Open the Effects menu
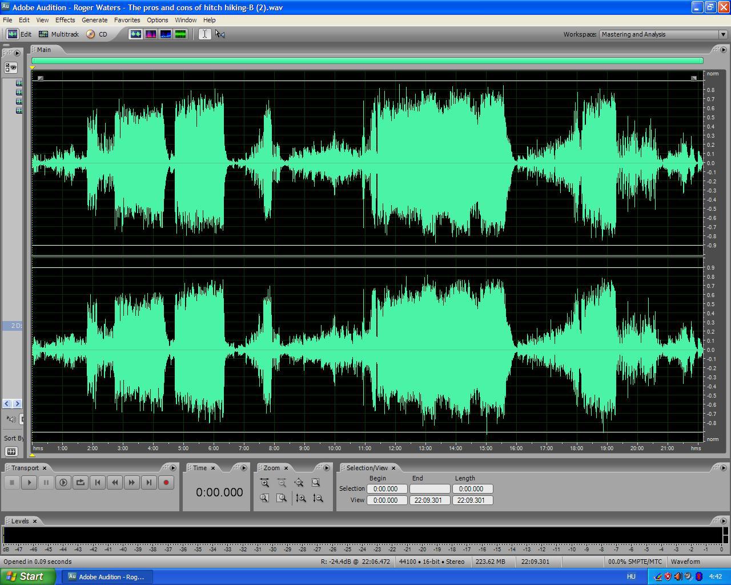This screenshot has height=585, width=731. [65, 20]
